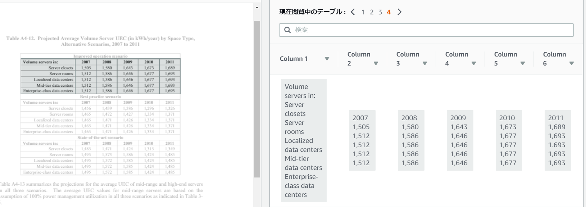Screen dimensions: 586x207
Task: Select the Volume servers in cell
Action: click(x=304, y=140)
